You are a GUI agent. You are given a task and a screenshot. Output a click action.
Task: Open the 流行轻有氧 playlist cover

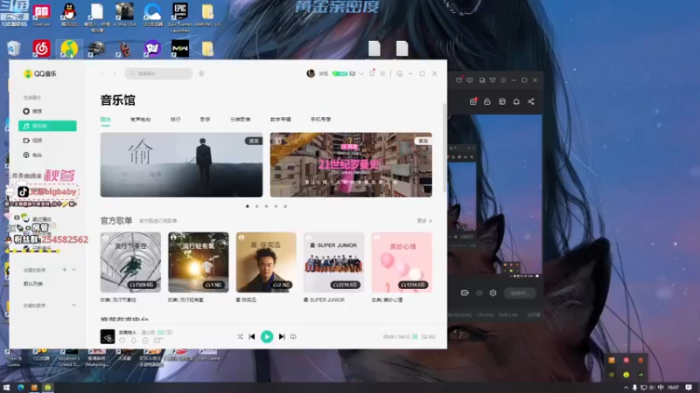tap(199, 262)
